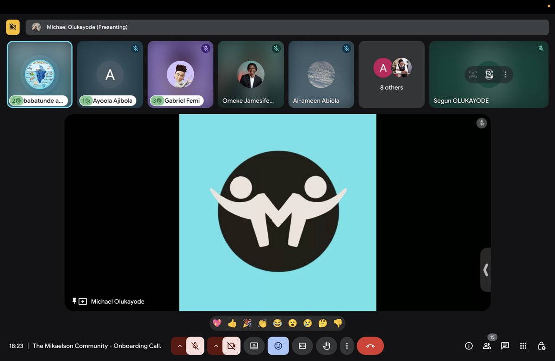Image resolution: width=555 pixels, height=361 pixels.
Task: Click the presented Mikaelson logo image
Action: [x=277, y=212]
